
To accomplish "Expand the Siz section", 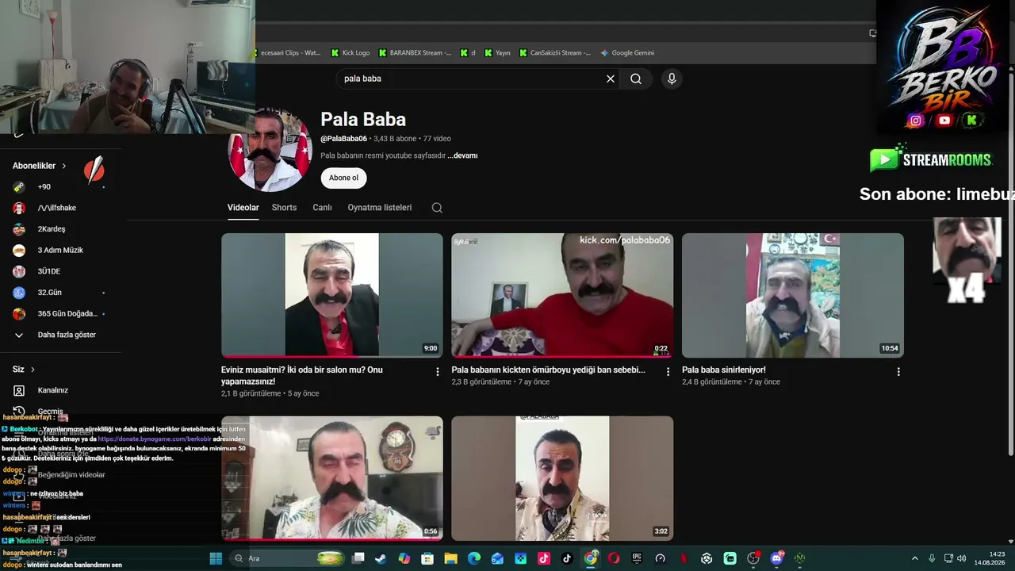I will [x=24, y=369].
